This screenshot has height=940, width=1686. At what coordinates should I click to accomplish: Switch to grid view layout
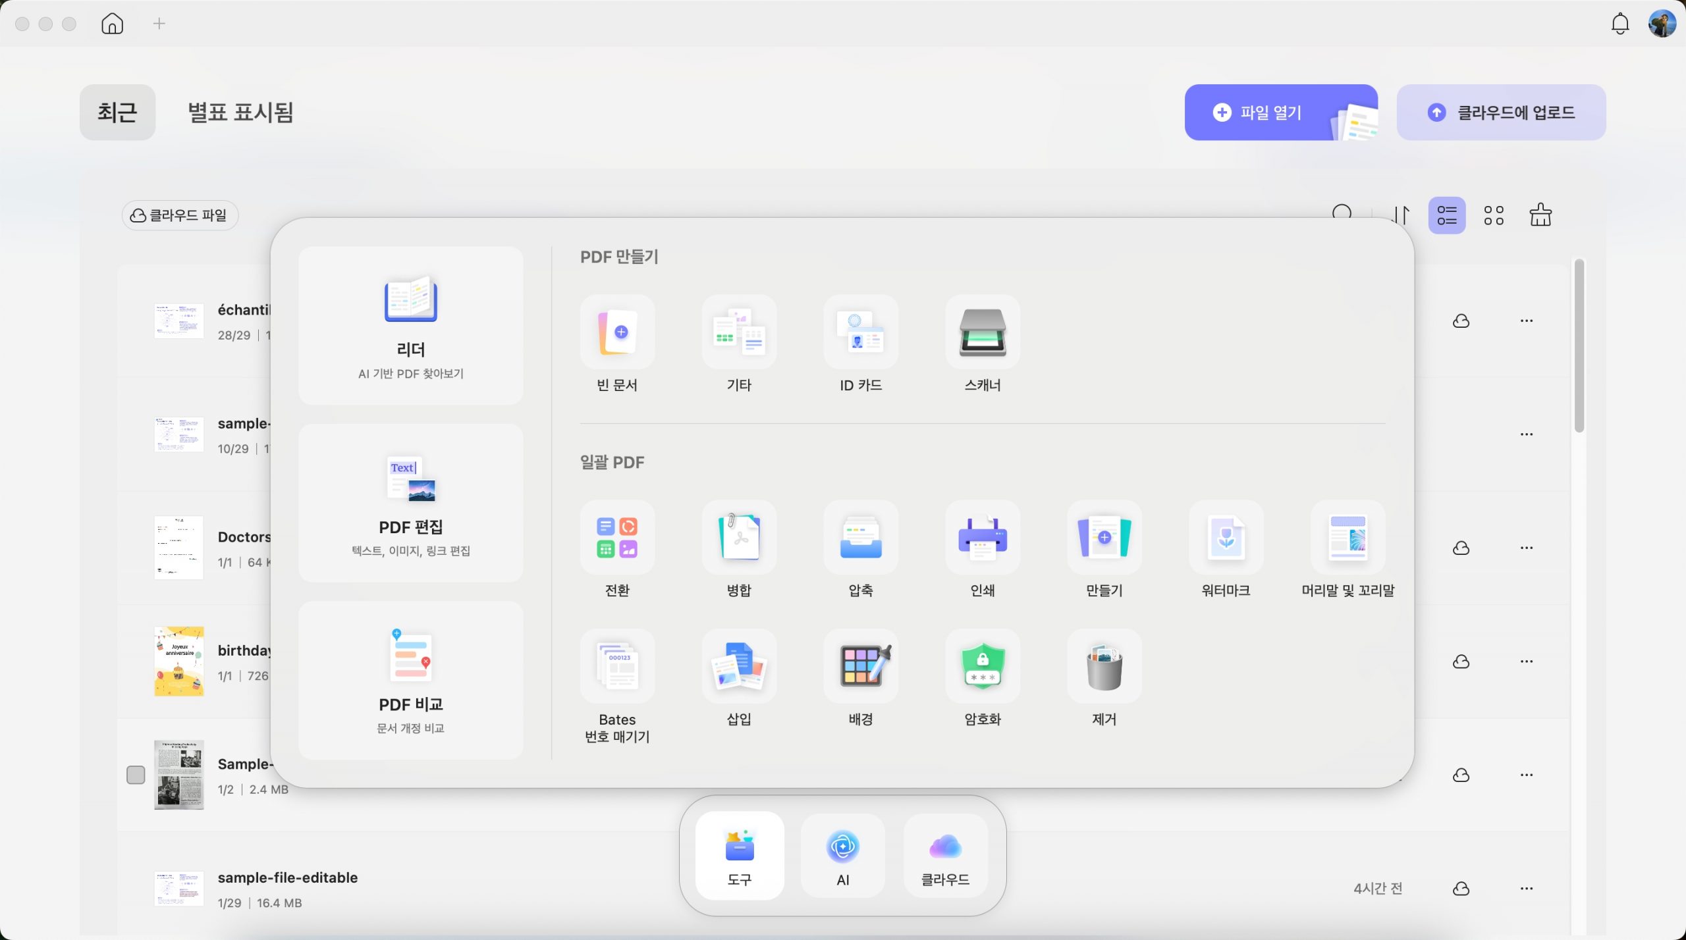point(1494,215)
